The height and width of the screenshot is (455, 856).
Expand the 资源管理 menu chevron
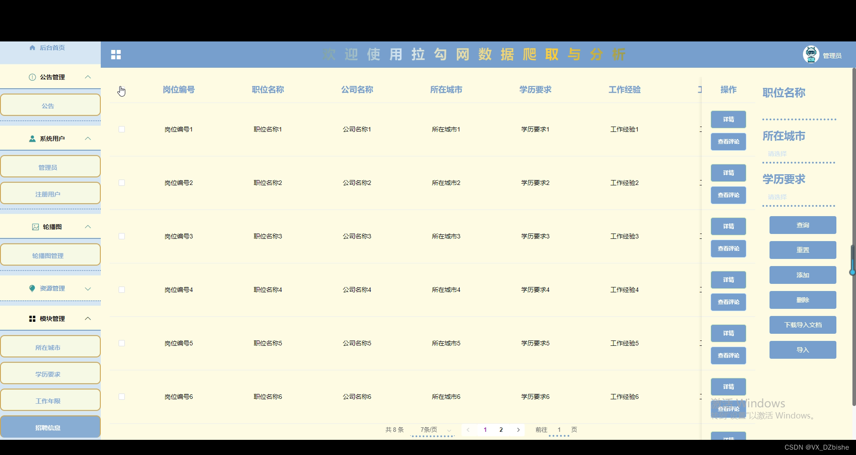tap(88, 288)
